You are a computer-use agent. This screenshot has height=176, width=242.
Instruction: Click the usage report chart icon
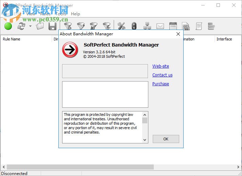coord(186,26)
